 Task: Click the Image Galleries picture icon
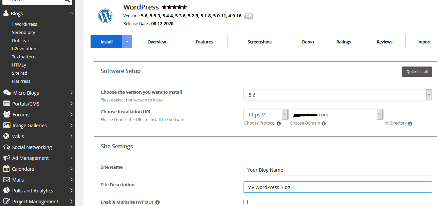[x=7, y=125]
